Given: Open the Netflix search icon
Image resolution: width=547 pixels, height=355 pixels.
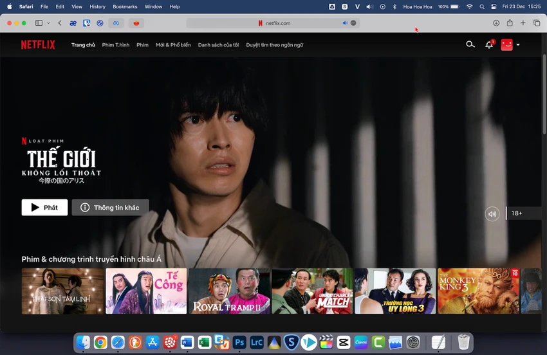Looking at the screenshot, I should (x=470, y=44).
